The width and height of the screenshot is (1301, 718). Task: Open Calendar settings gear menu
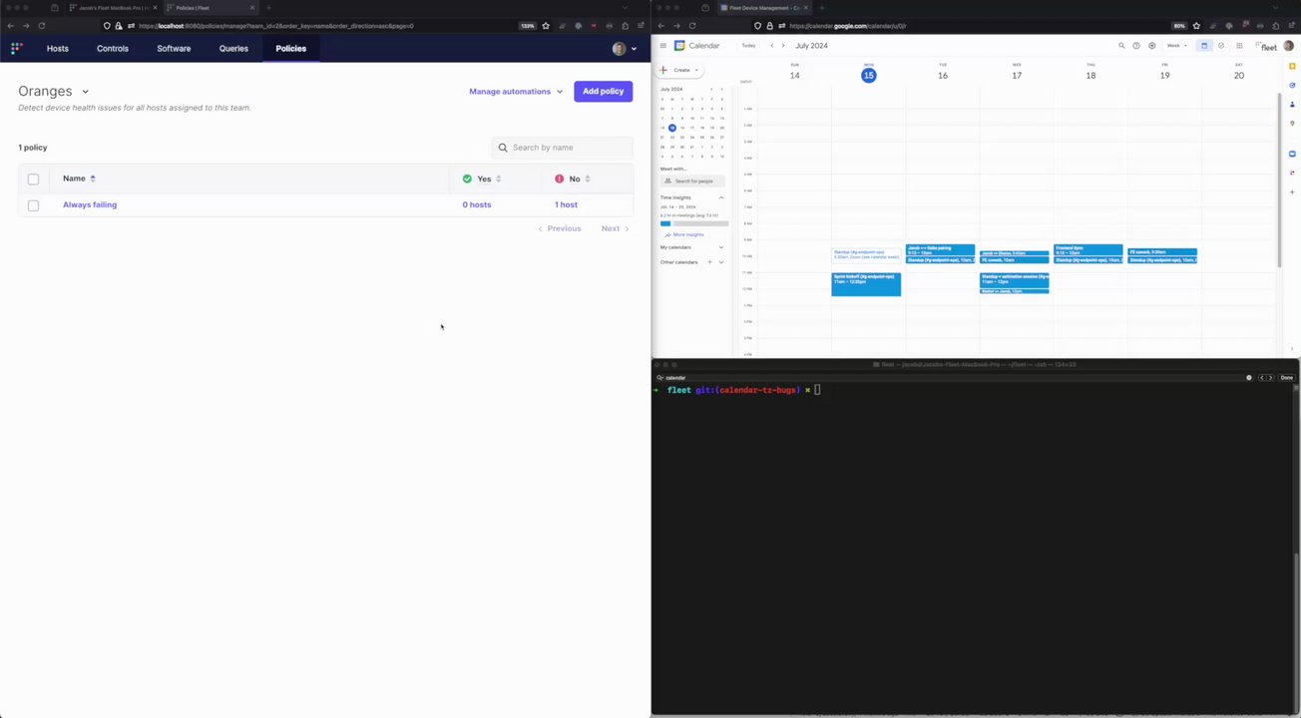1151,46
